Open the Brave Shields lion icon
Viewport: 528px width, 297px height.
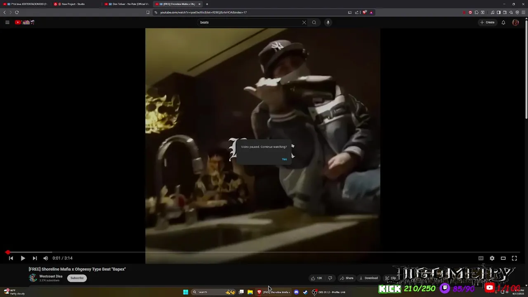[x=364, y=12]
